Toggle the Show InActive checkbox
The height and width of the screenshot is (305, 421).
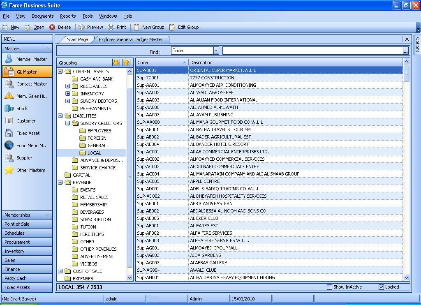(329, 287)
